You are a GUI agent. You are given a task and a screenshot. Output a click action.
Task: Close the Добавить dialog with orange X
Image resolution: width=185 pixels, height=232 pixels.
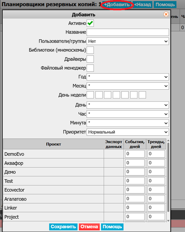pos(166,14)
